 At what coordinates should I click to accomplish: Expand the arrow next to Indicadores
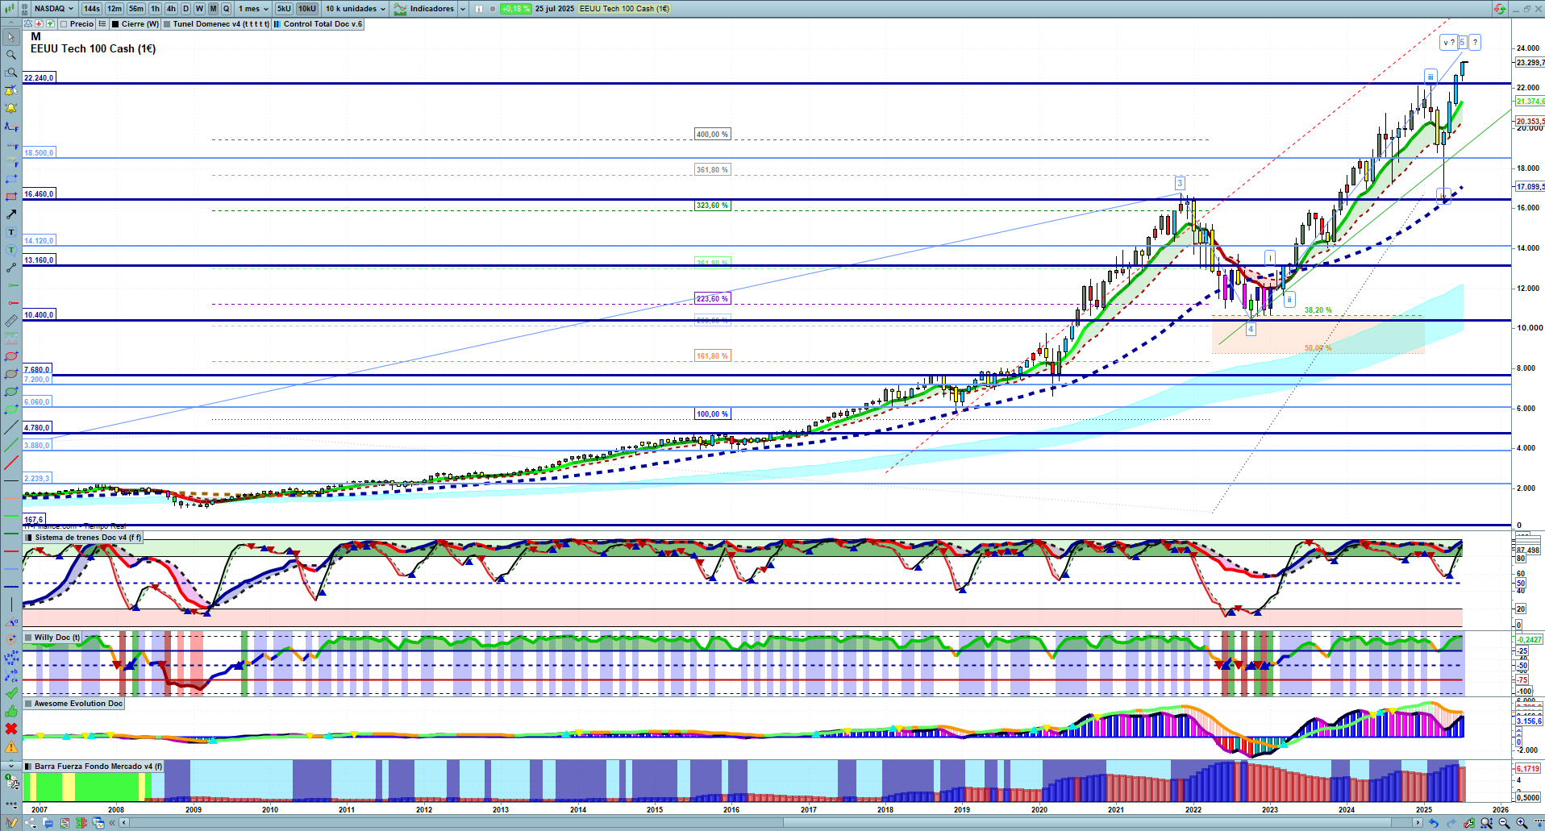(462, 9)
